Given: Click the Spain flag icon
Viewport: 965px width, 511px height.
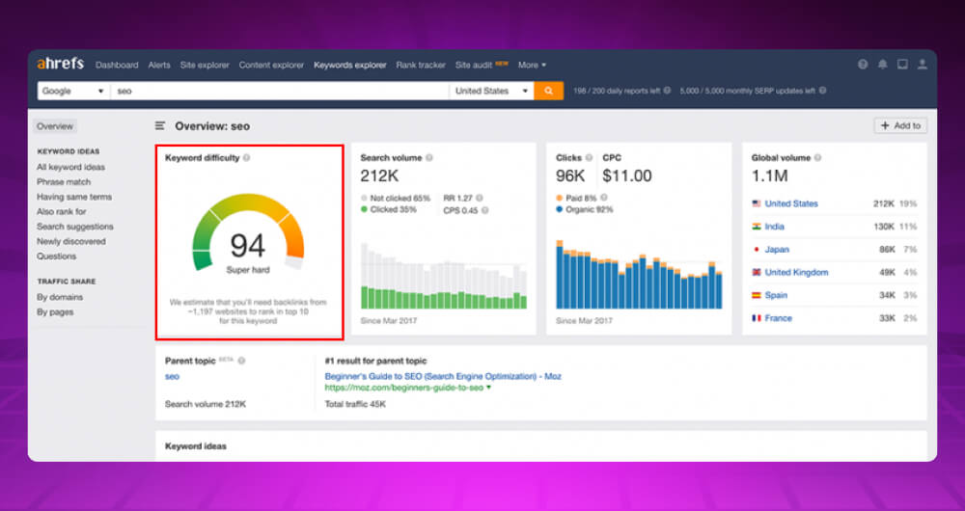Looking at the screenshot, I should (x=757, y=295).
